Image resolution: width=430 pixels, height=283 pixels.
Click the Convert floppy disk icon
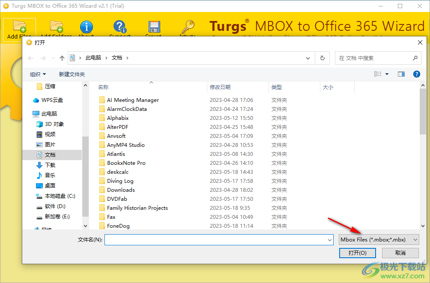(x=154, y=27)
